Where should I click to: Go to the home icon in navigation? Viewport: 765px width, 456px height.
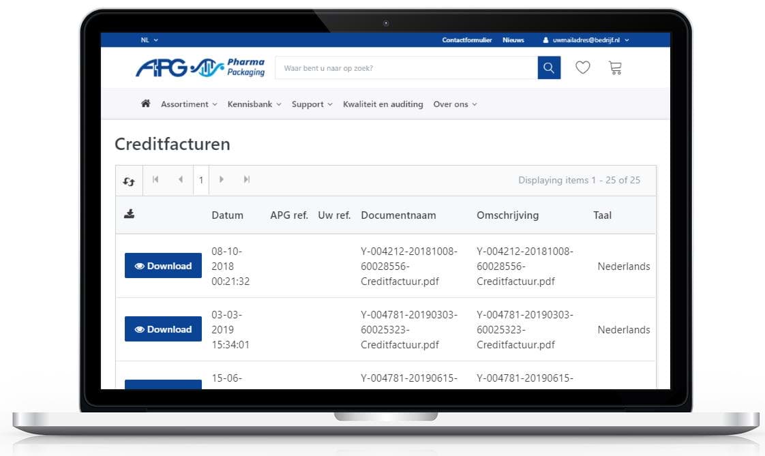coord(145,104)
